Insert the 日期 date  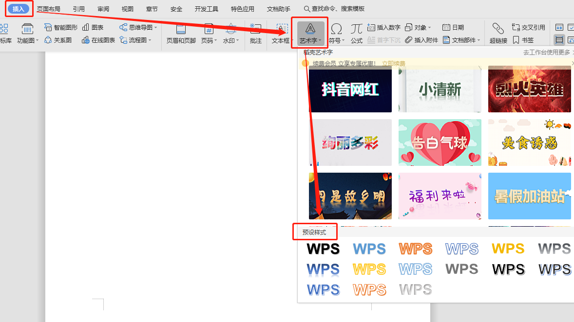pos(453,27)
